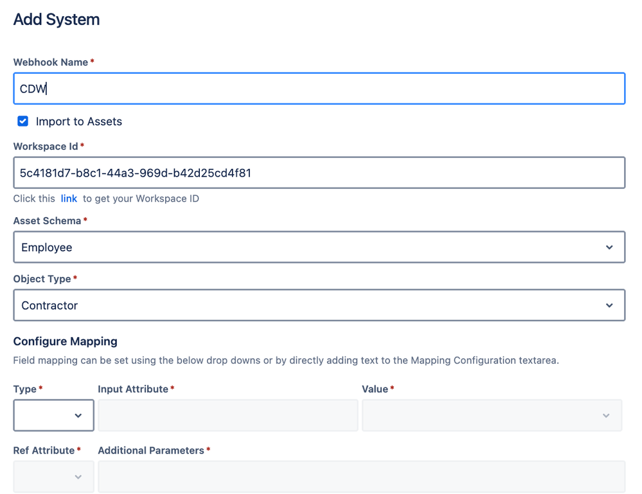Click the "Webhook Name" field label

pyautogui.click(x=51, y=62)
